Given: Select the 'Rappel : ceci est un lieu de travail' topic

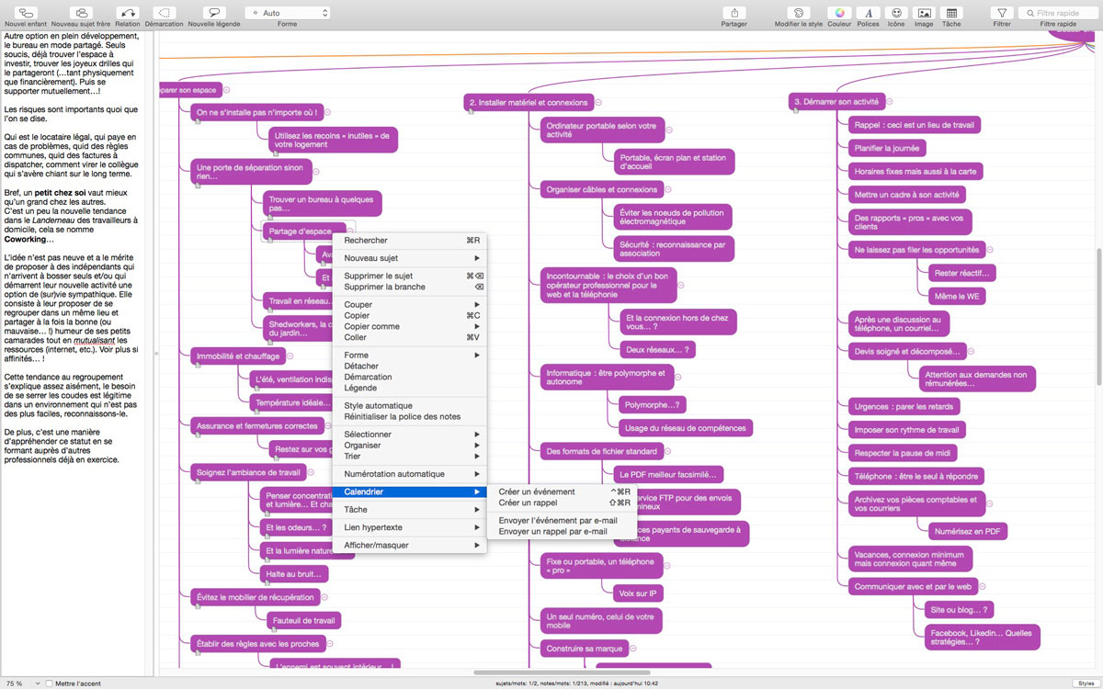Looking at the screenshot, I should tap(915, 125).
